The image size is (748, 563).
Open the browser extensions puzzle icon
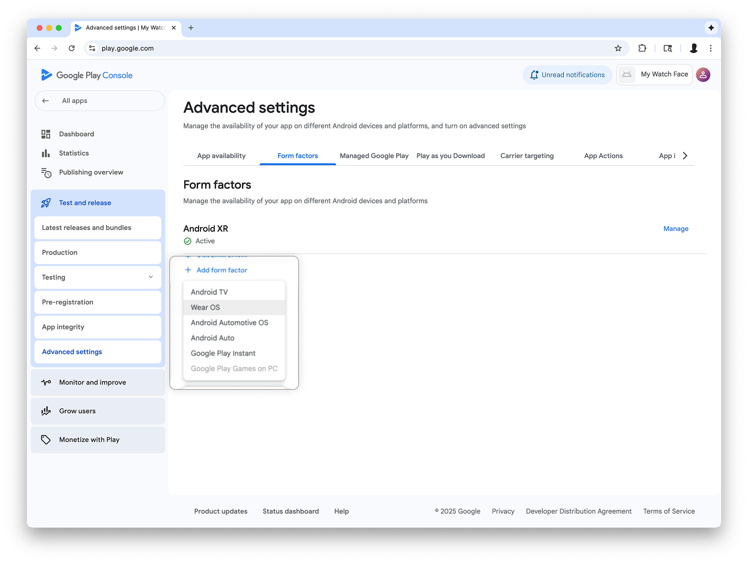point(642,48)
